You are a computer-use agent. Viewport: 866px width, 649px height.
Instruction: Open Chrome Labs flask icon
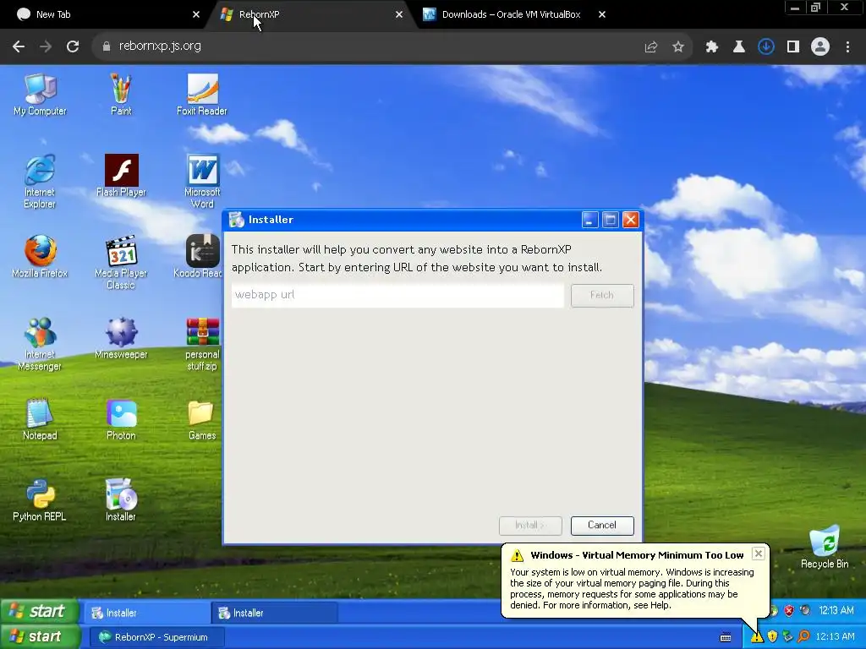coord(739,47)
